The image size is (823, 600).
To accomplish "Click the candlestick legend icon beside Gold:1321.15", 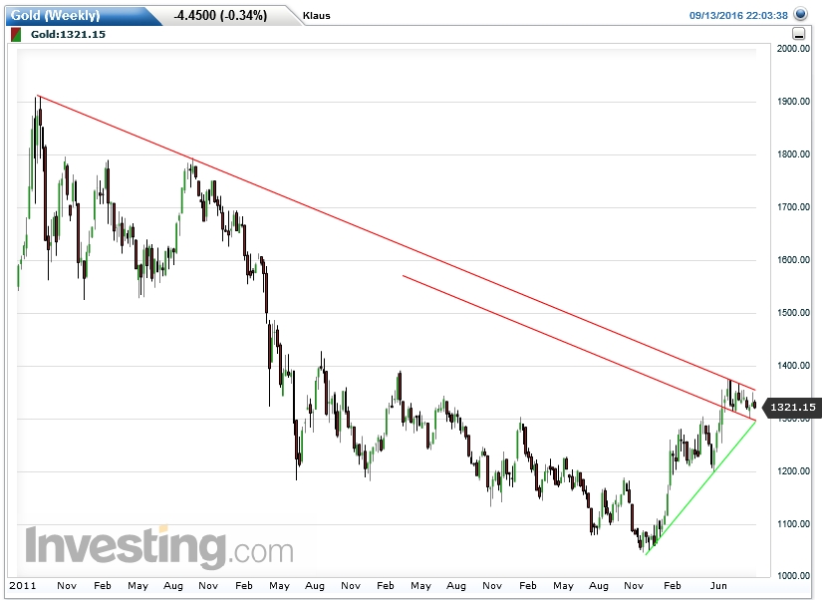I will click(15, 33).
